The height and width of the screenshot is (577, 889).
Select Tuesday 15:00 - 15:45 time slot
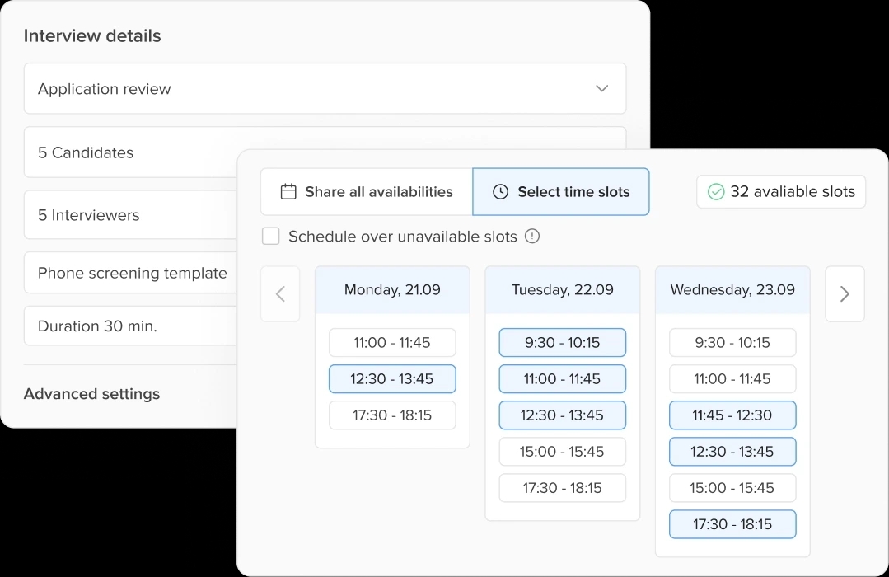pyautogui.click(x=562, y=452)
